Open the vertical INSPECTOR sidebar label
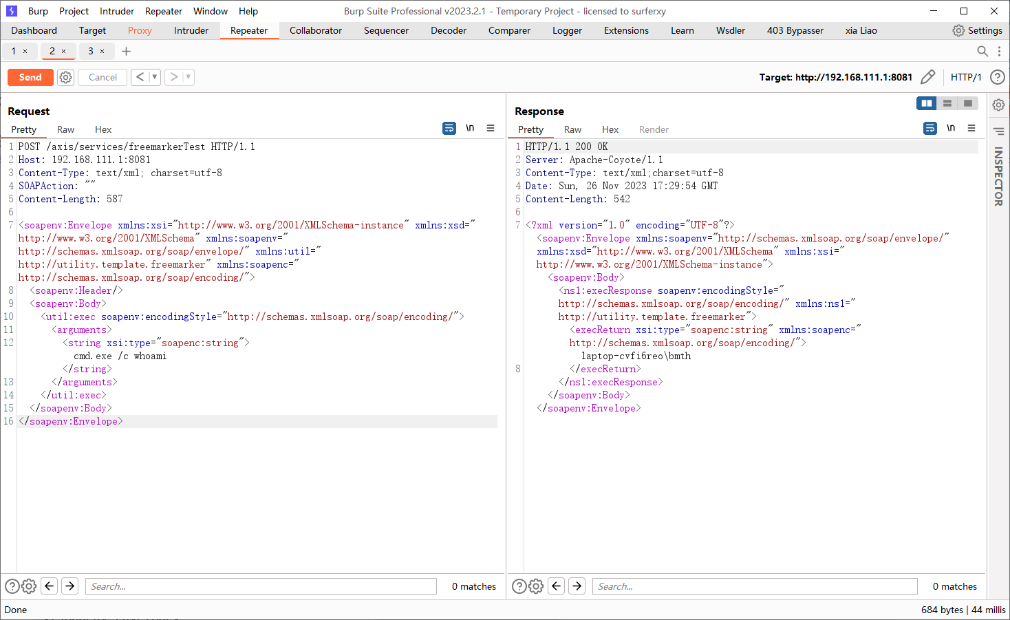Screen dimensions: 1010x620 [998, 176]
